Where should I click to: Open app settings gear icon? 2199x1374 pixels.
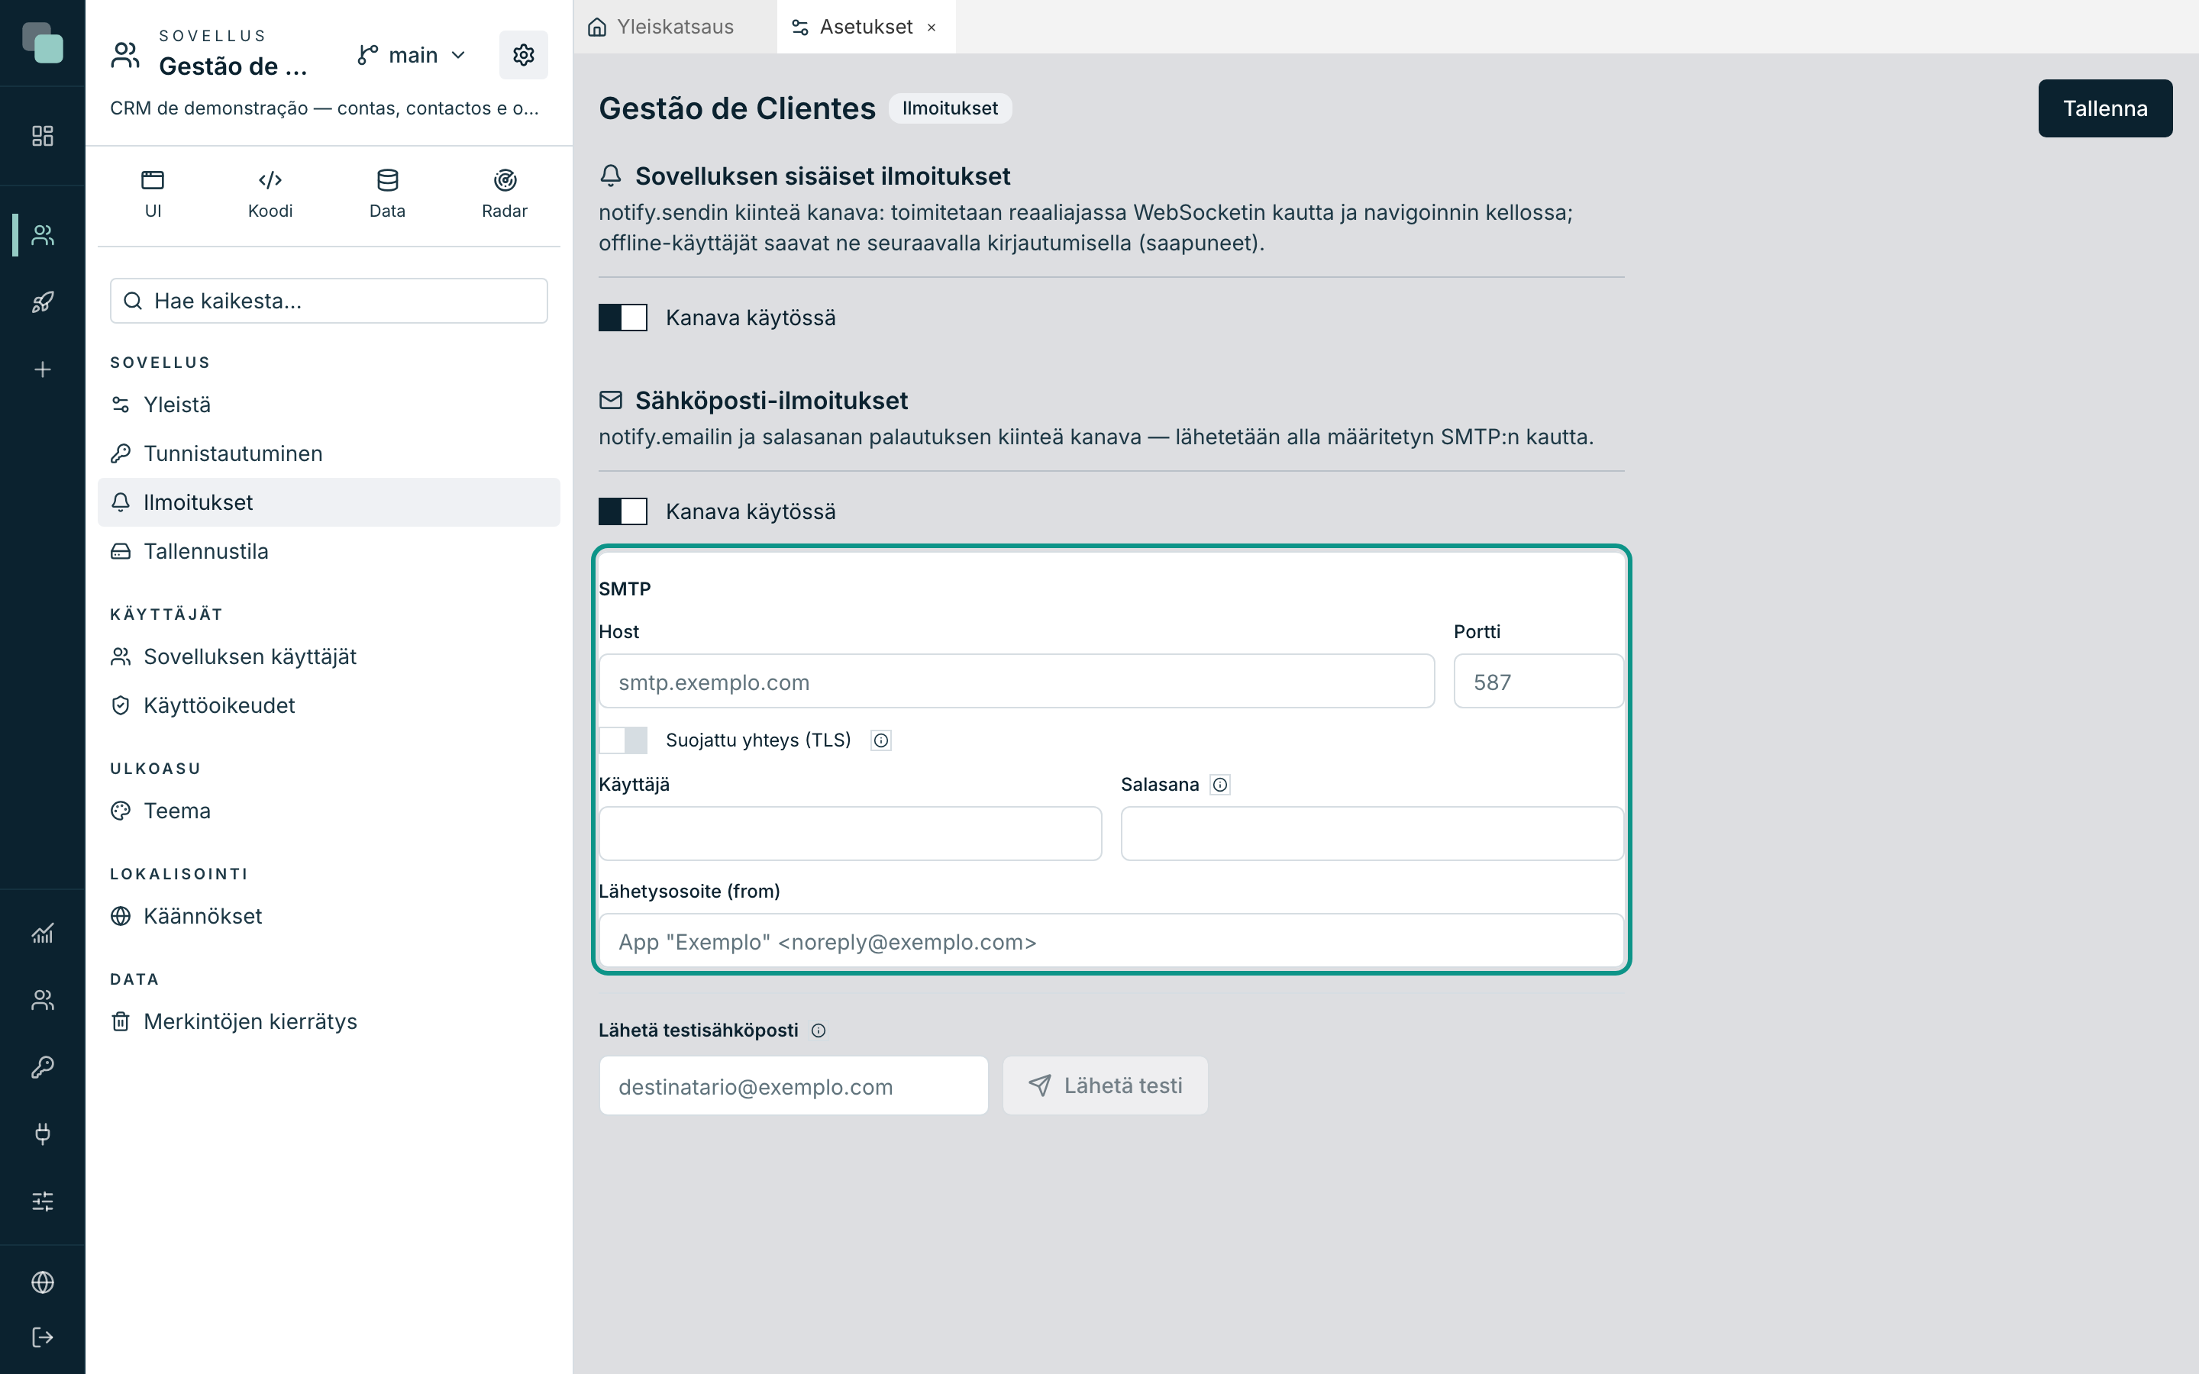coord(523,56)
